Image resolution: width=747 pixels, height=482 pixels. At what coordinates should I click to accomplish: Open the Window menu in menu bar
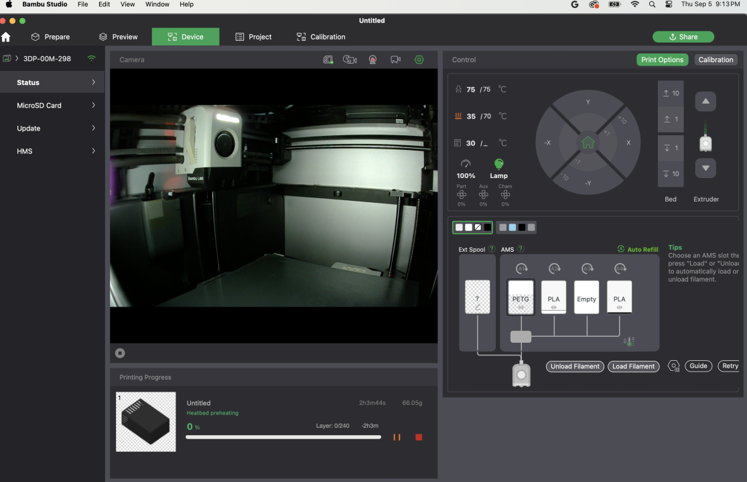[x=157, y=4]
